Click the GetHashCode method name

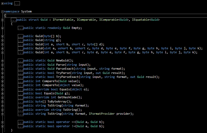(x=67, y=97)
